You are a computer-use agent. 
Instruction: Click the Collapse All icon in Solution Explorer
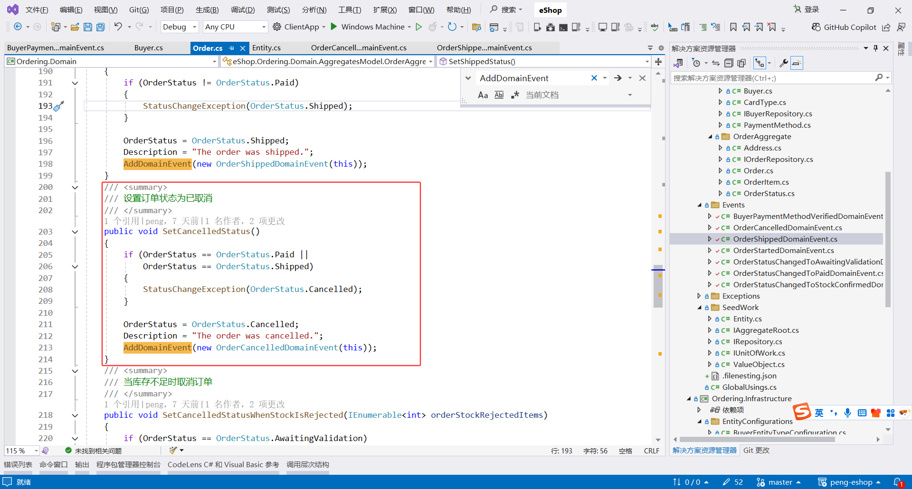[728, 63]
